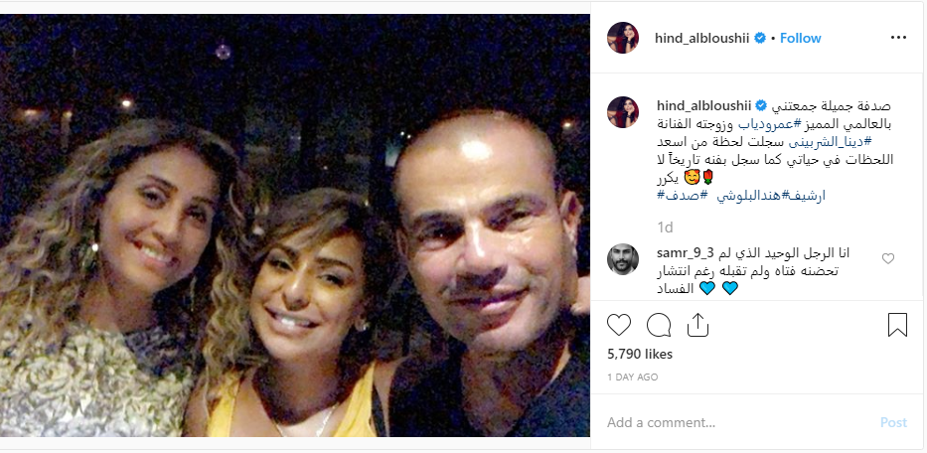The width and height of the screenshot is (927, 453).
Task: Open the #عمرودياب hashtag
Action: [770, 124]
